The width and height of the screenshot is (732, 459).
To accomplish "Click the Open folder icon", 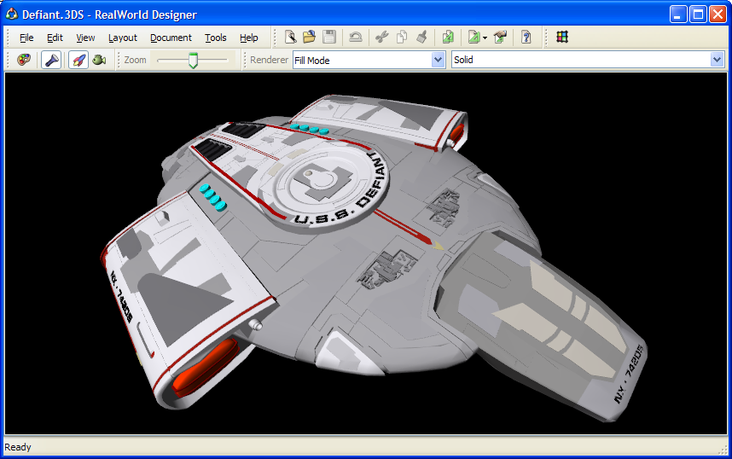I will point(309,37).
